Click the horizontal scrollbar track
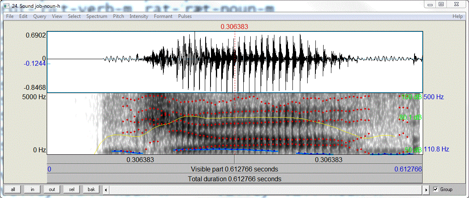The height and width of the screenshot is (198, 469). 266,190
